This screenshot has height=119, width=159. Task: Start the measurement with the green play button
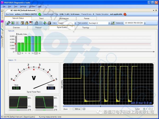click(13, 23)
